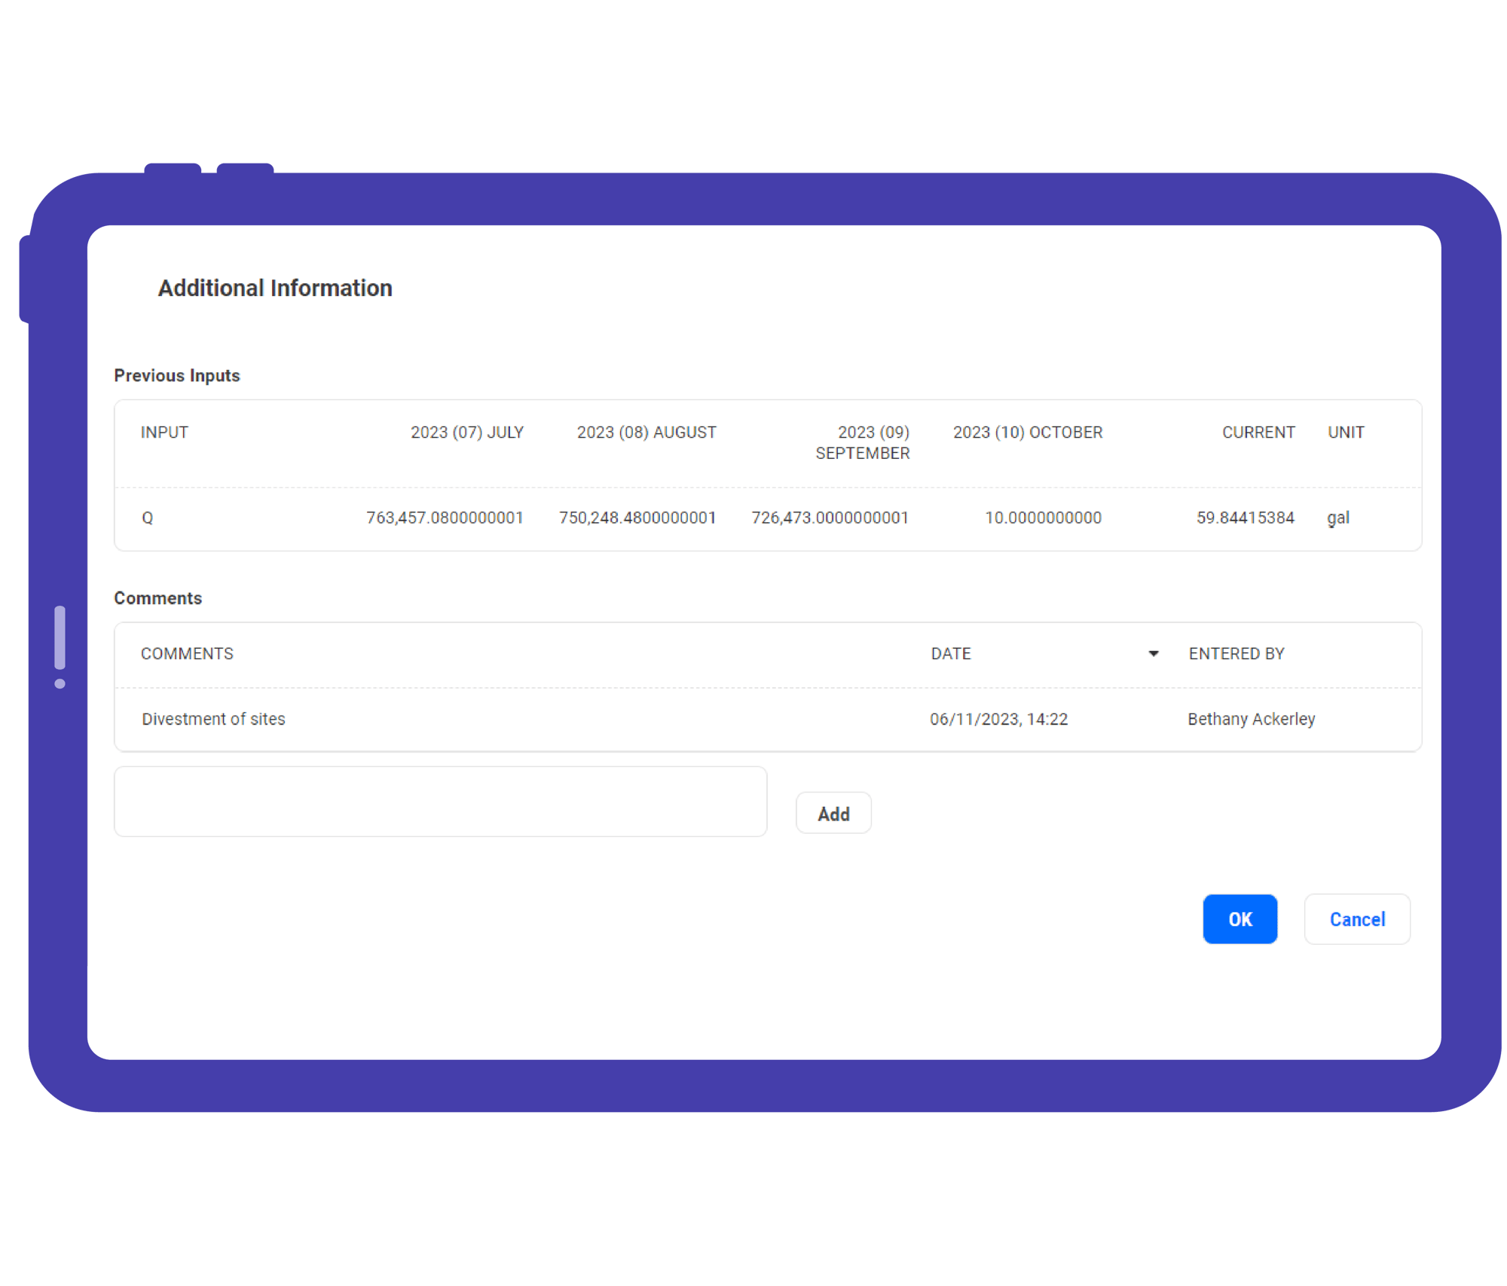The width and height of the screenshot is (1507, 1286).
Task: Select the August value 750,248.4800000001
Action: pos(637,518)
